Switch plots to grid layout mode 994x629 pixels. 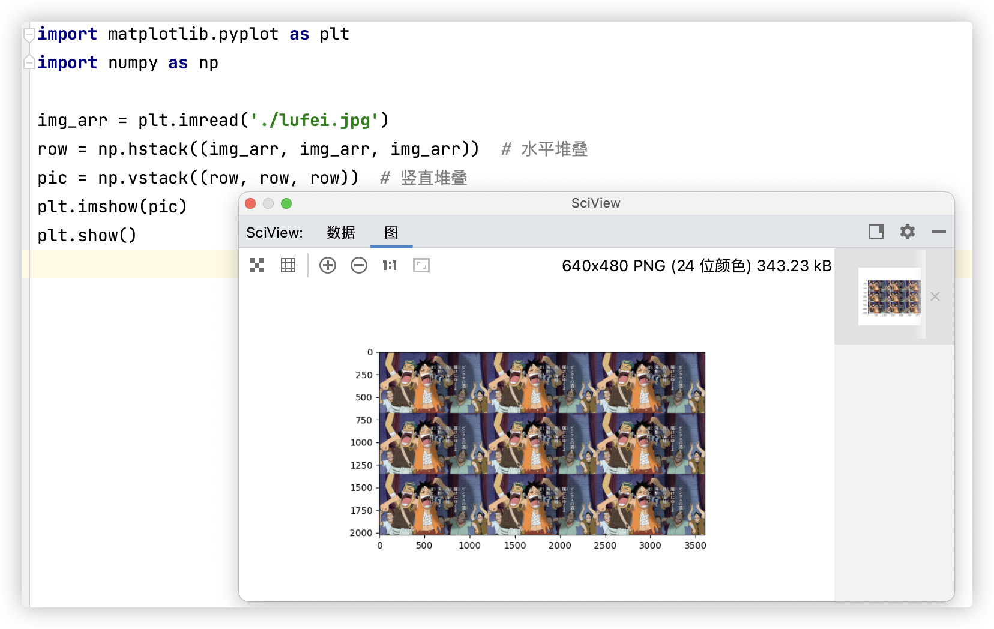tap(288, 265)
